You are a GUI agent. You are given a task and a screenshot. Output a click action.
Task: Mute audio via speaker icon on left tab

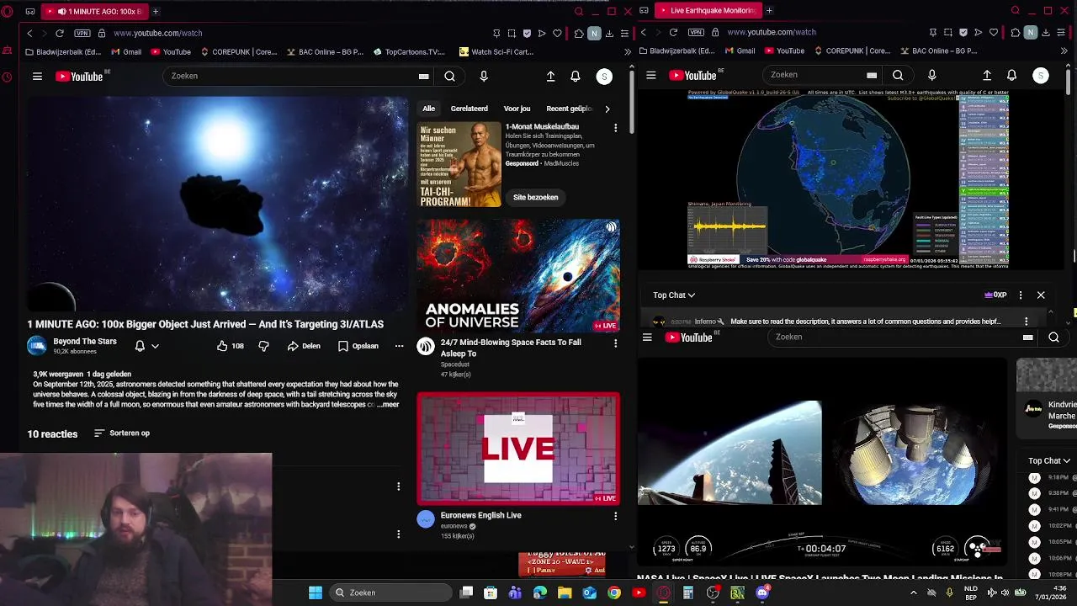click(x=62, y=12)
